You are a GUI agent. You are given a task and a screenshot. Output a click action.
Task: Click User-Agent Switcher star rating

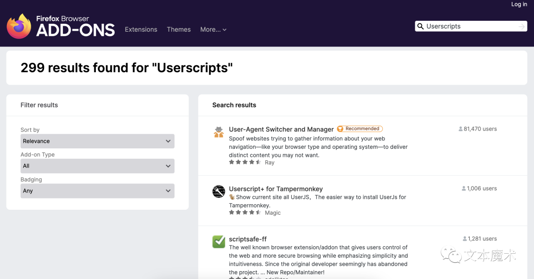(x=245, y=162)
